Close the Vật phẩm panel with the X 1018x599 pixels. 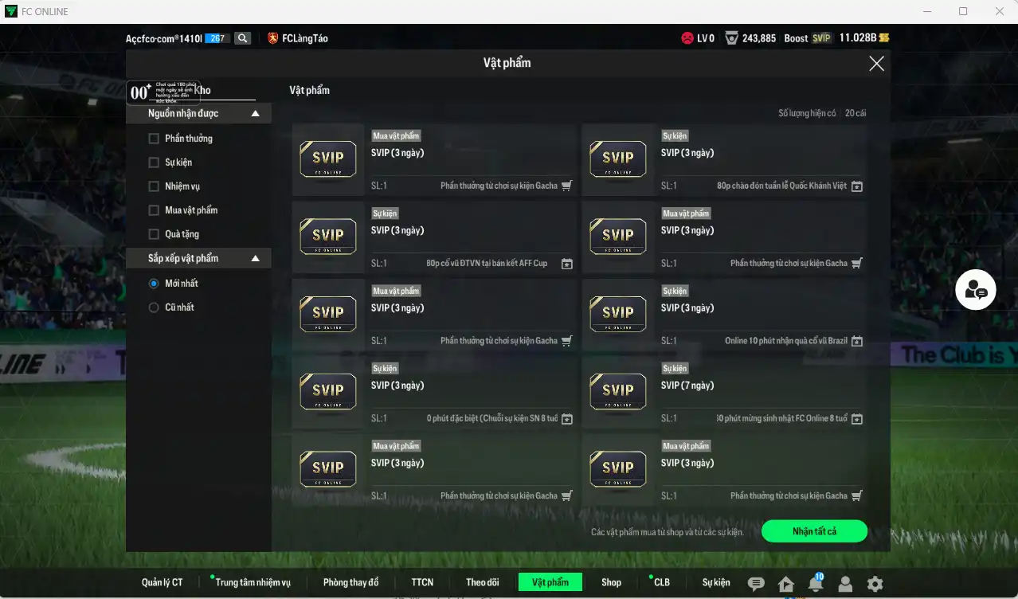click(x=876, y=64)
